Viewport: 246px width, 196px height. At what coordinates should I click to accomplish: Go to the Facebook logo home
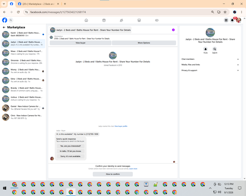(4, 20)
